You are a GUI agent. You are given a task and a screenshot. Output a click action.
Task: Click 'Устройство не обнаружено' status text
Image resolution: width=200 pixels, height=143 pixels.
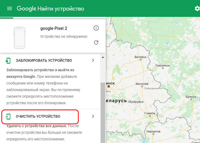(x=64, y=36)
